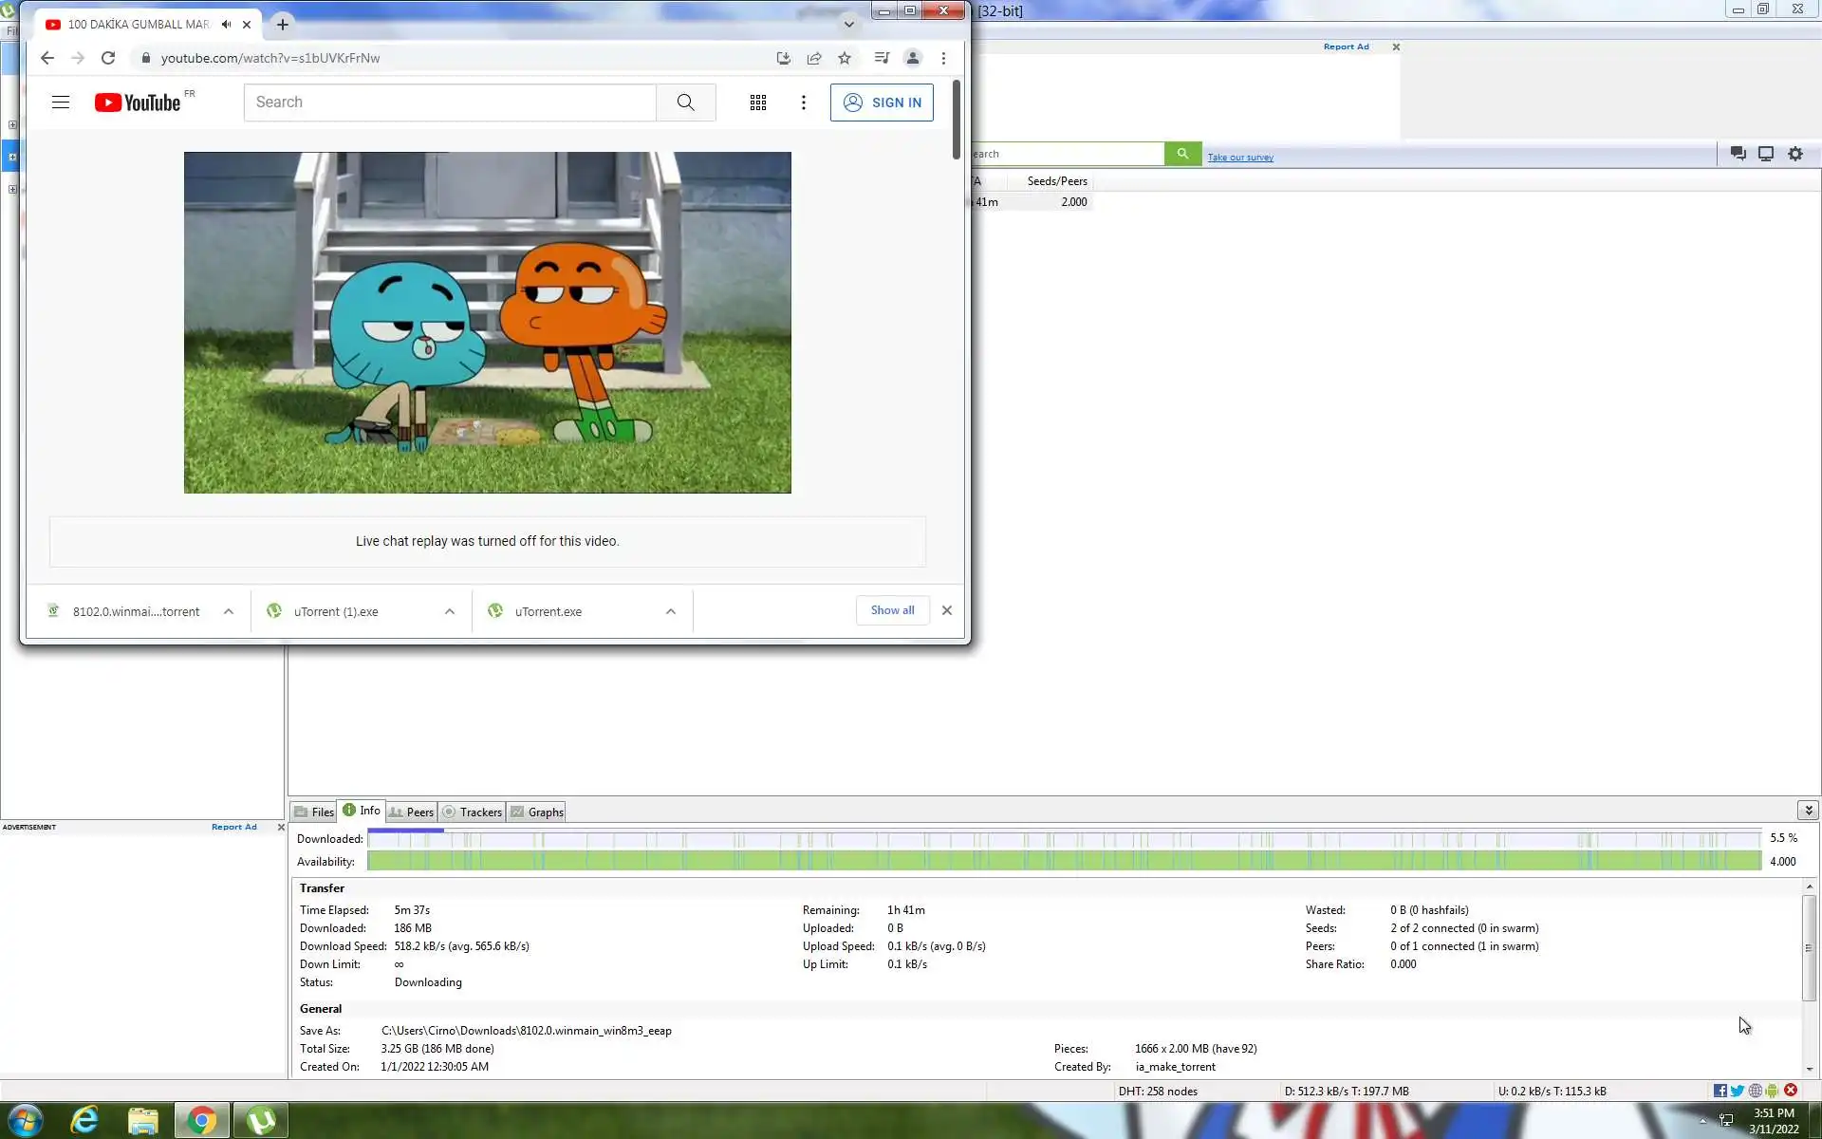Viewport: 1822px width, 1139px height.
Task: Click the SIGN IN button
Action: 882,103
